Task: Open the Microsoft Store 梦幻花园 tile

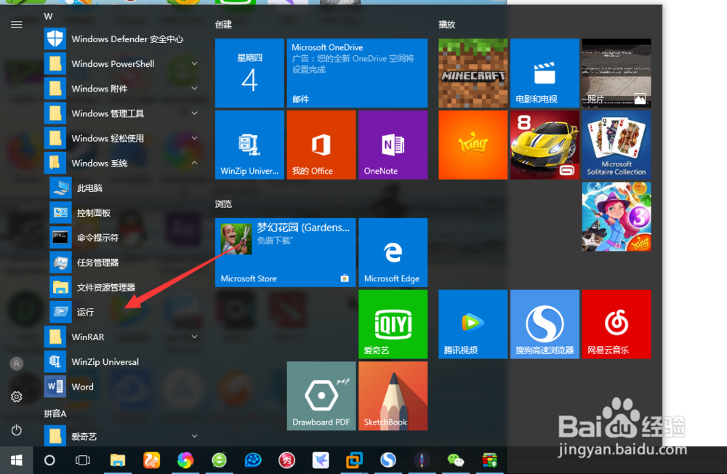Action: coord(286,252)
